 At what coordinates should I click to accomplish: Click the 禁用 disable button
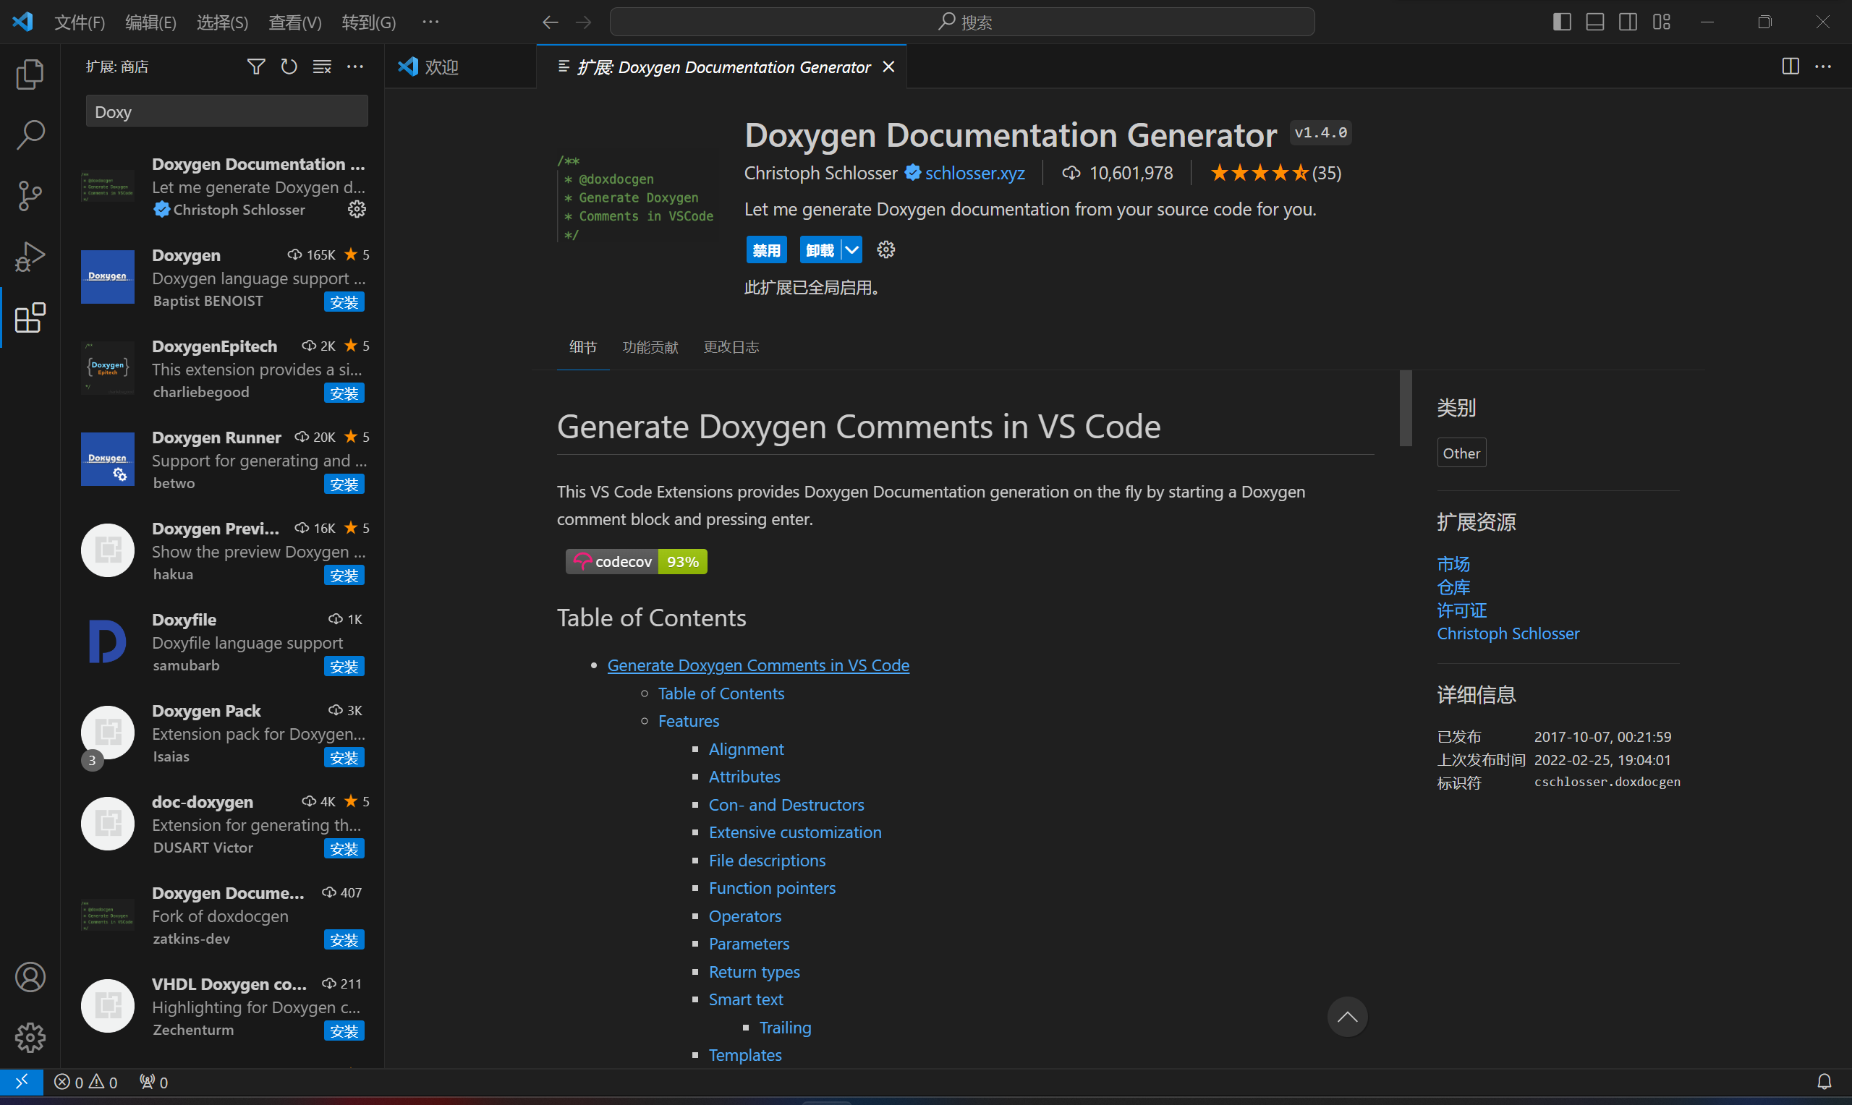pos(766,250)
